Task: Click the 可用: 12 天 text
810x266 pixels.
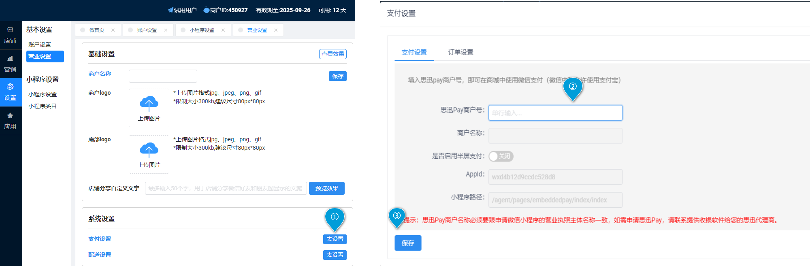Action: [332, 10]
